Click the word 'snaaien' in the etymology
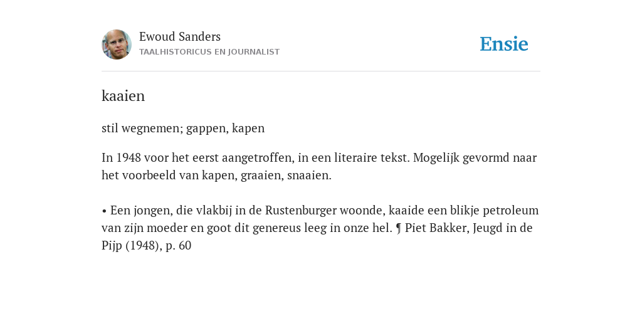642x321 pixels. point(309,176)
